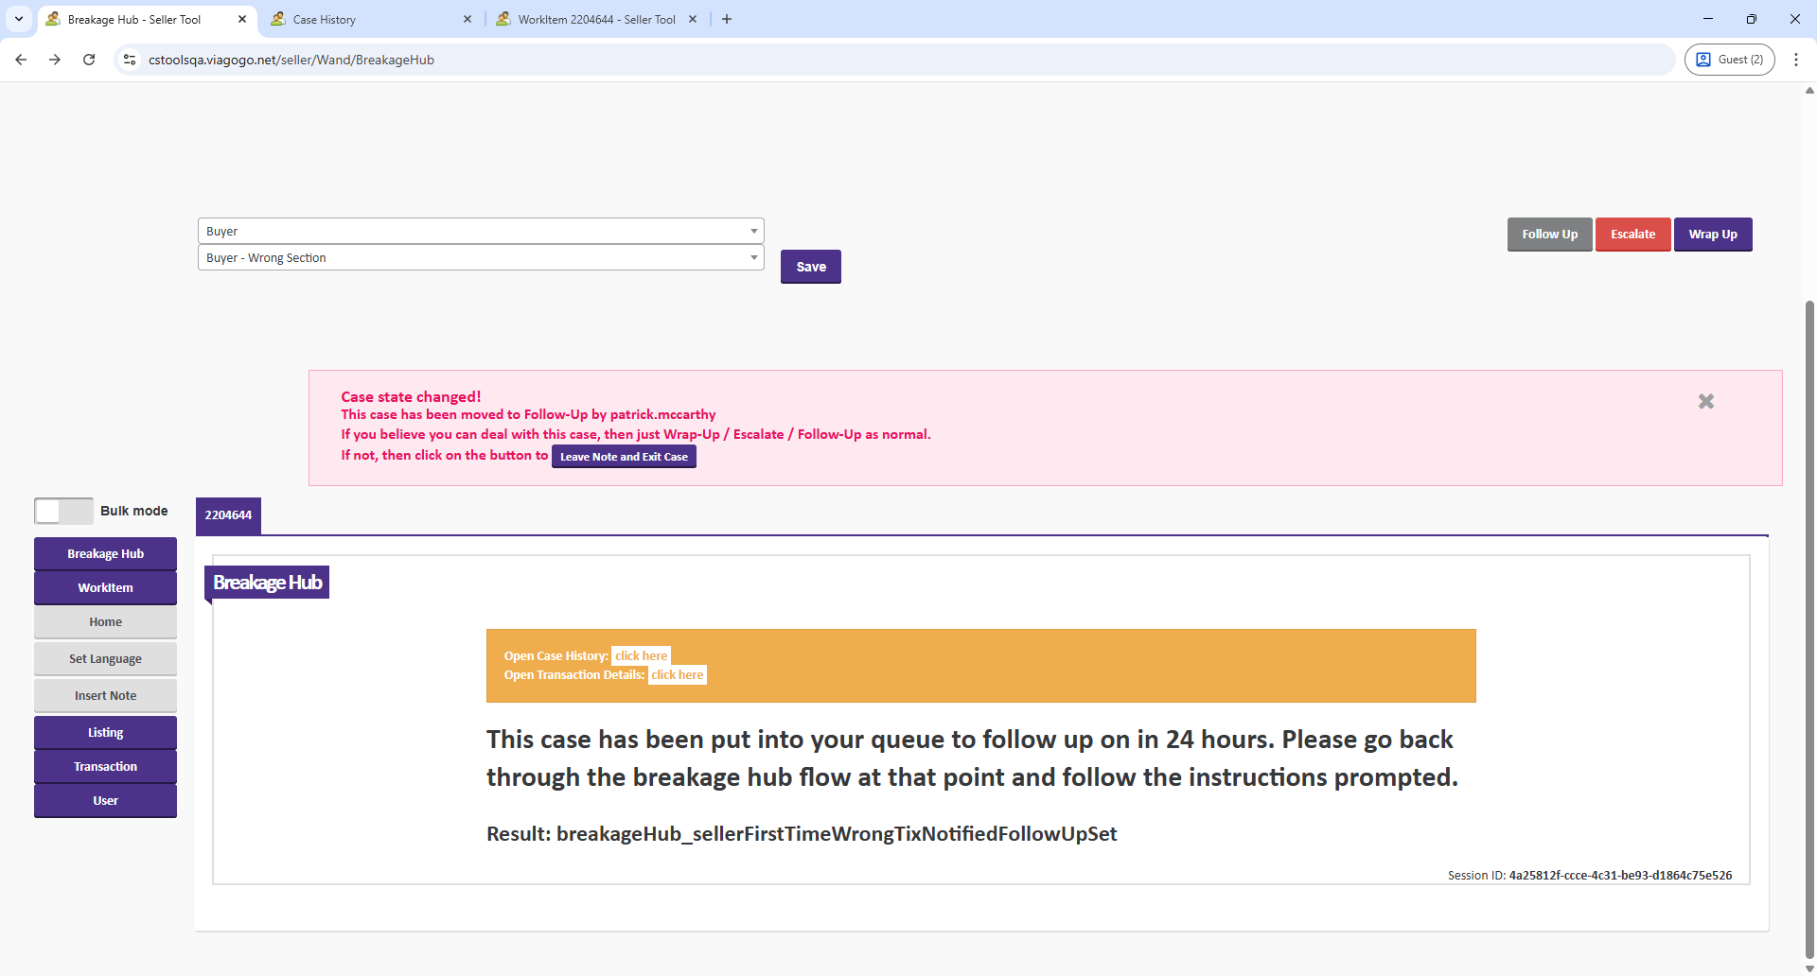Click the Insert Note sidebar button

105,695
